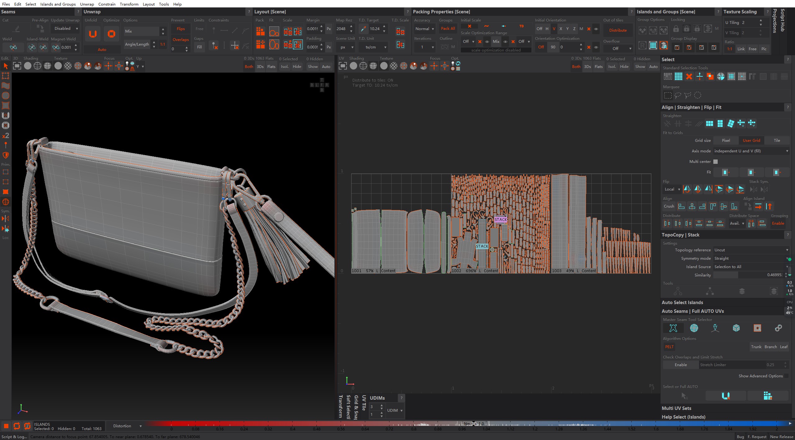Open the Files menu

tap(6, 4)
